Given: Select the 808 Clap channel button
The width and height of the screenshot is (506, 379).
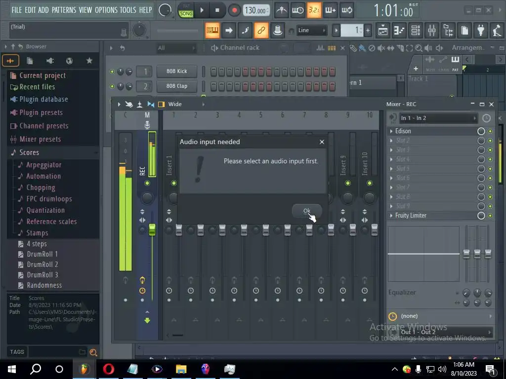Looking at the screenshot, I should click(177, 86).
